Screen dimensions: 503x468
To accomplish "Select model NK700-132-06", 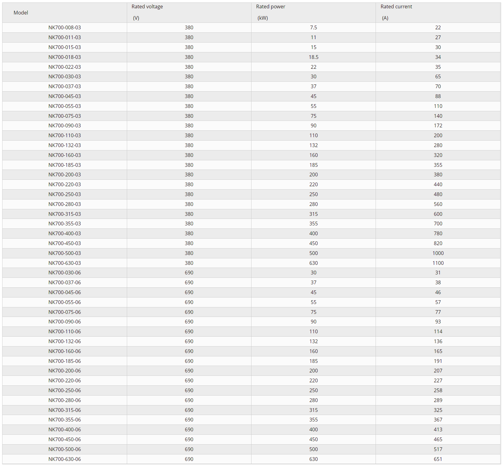I will click(x=64, y=341).
